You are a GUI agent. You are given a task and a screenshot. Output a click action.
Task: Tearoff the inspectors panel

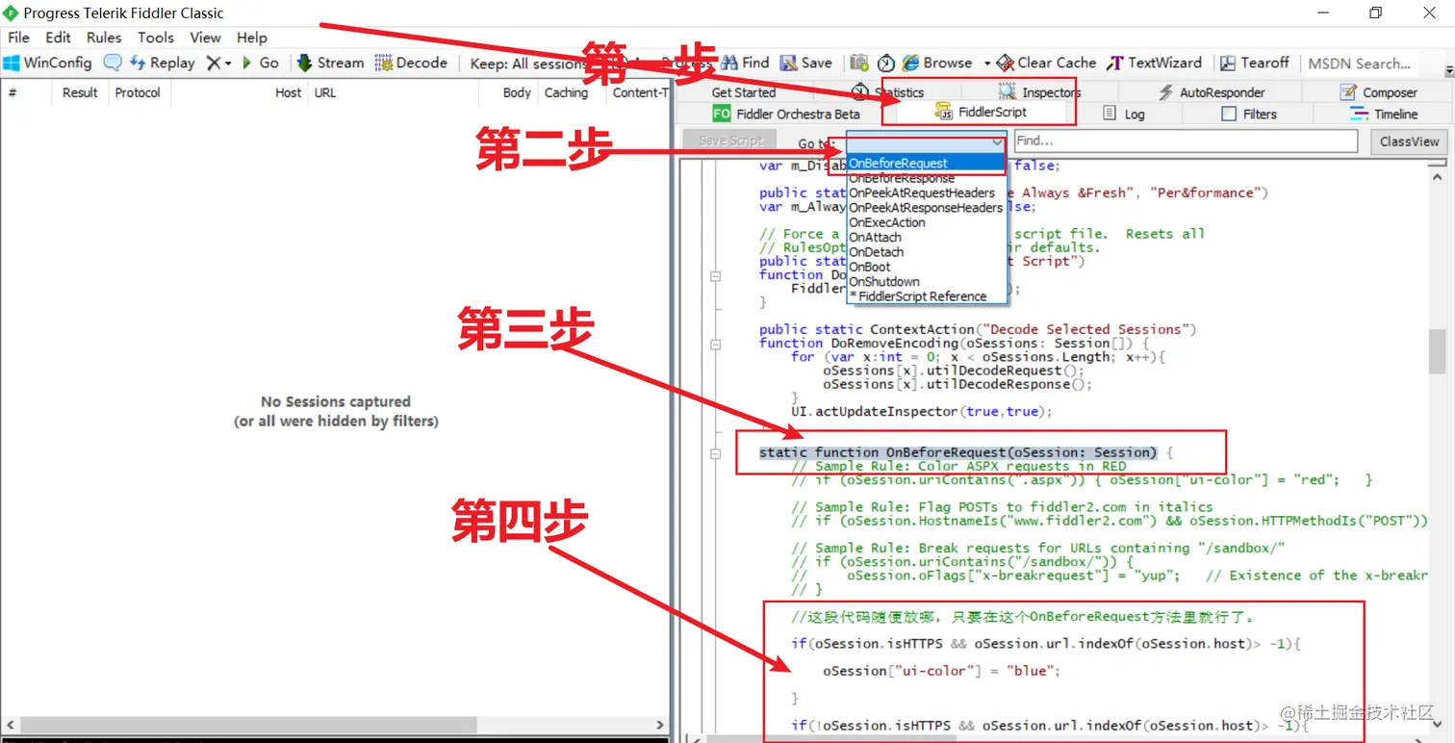(x=1255, y=63)
